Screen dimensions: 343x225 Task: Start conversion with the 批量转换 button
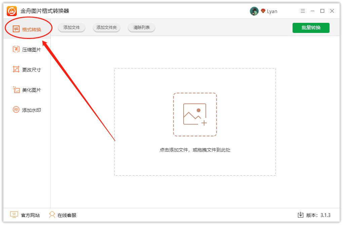coord(311,28)
